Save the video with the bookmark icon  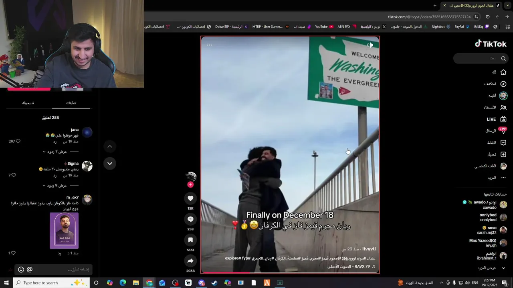click(190, 240)
